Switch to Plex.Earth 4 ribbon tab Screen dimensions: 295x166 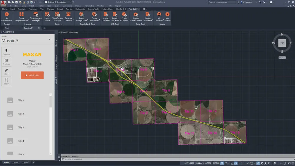pos(121,9)
